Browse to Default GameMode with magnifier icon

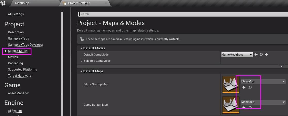[261, 55]
